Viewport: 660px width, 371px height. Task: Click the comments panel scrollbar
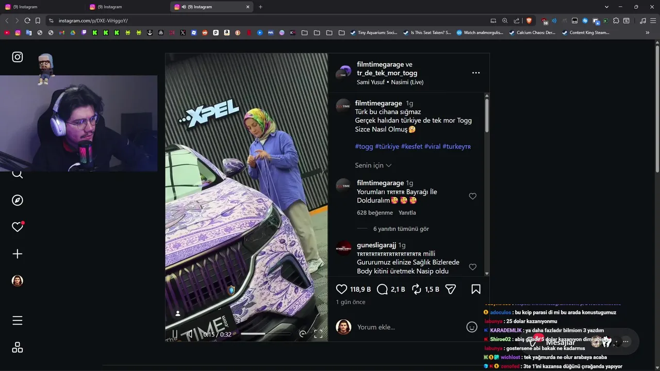(487, 116)
